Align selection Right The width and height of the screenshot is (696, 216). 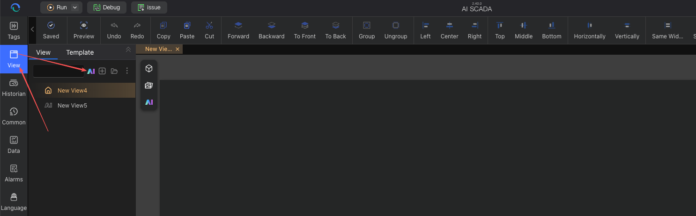click(474, 30)
